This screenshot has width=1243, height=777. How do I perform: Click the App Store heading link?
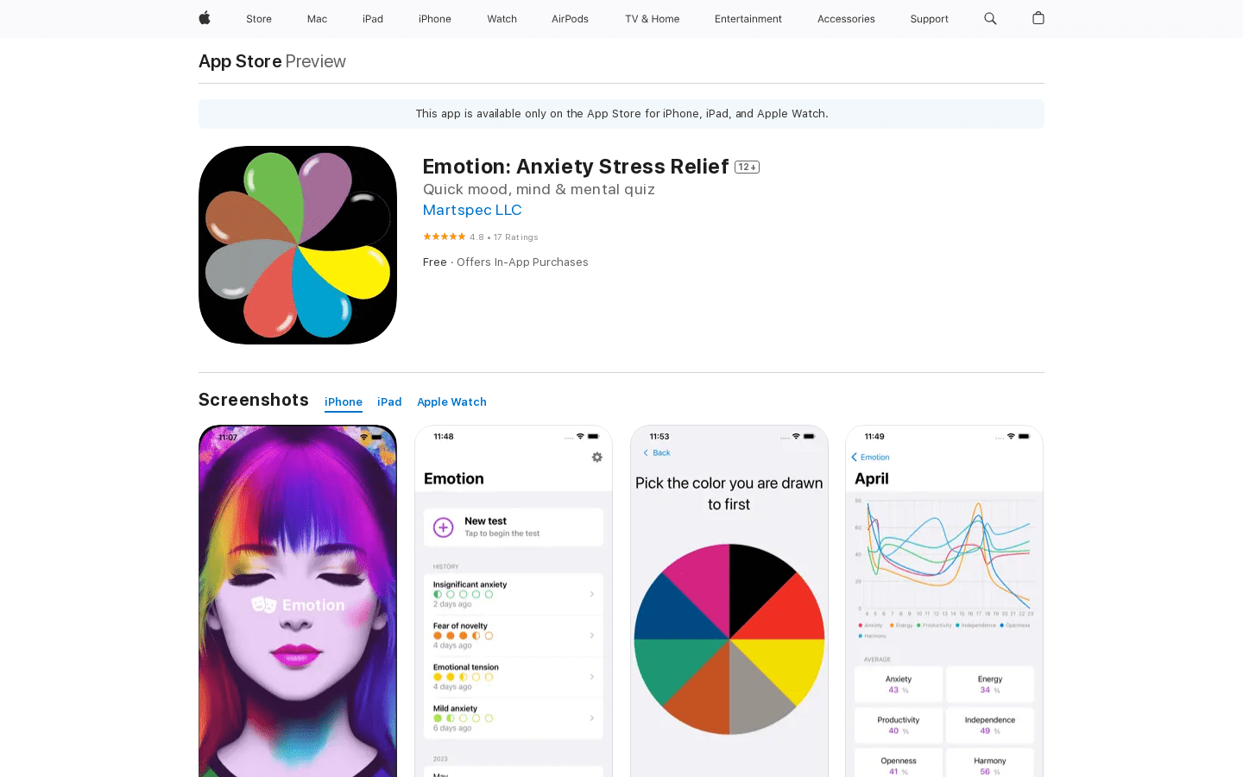[x=240, y=61]
